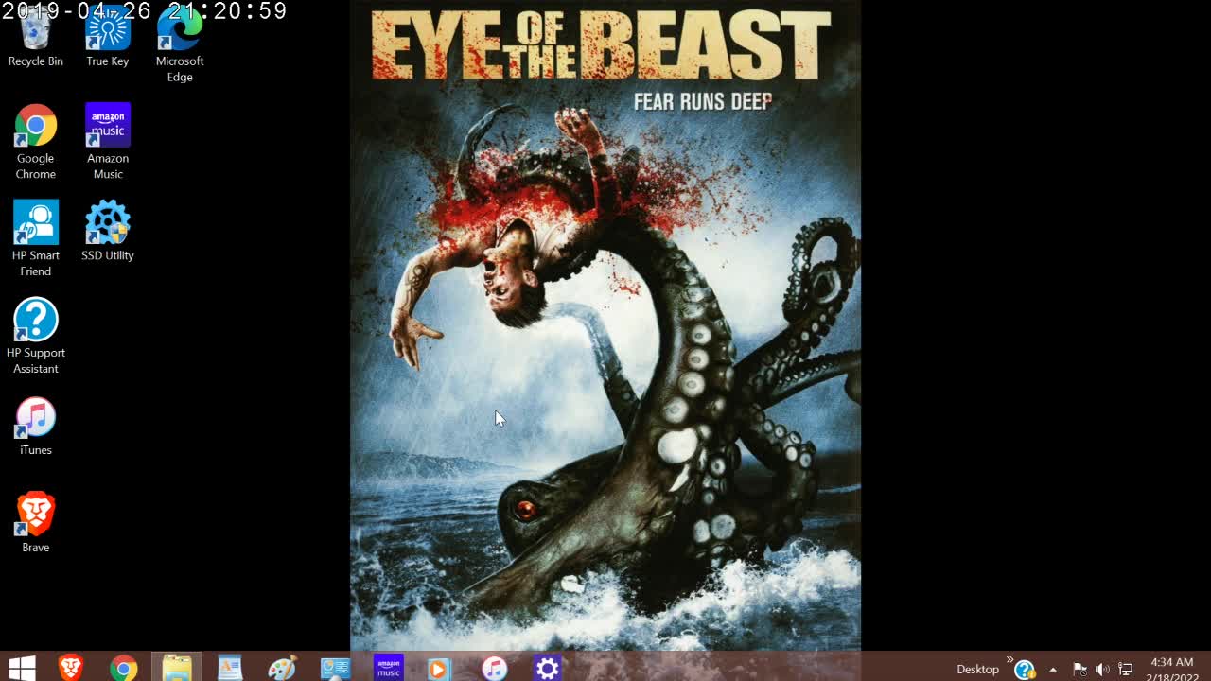Open WordPad from the taskbar
1211x681 pixels.
[x=230, y=668]
